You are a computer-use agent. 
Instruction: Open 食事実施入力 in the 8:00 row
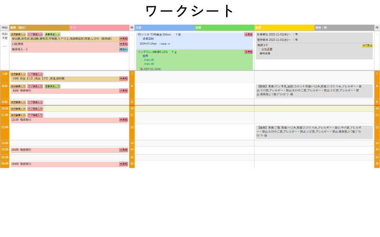[x=52, y=86]
